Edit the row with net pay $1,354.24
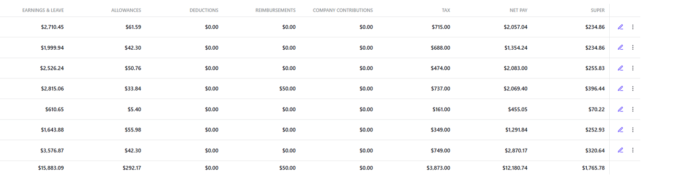Viewport: 697px width, 184px height. (620, 47)
